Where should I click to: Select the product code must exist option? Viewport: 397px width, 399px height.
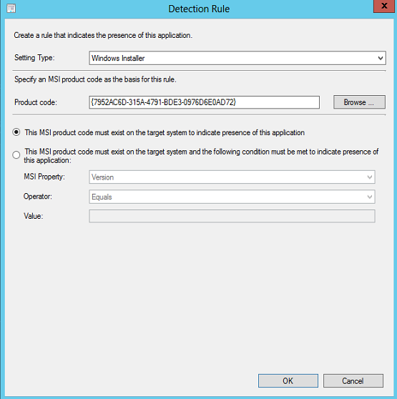pyautogui.click(x=16, y=132)
